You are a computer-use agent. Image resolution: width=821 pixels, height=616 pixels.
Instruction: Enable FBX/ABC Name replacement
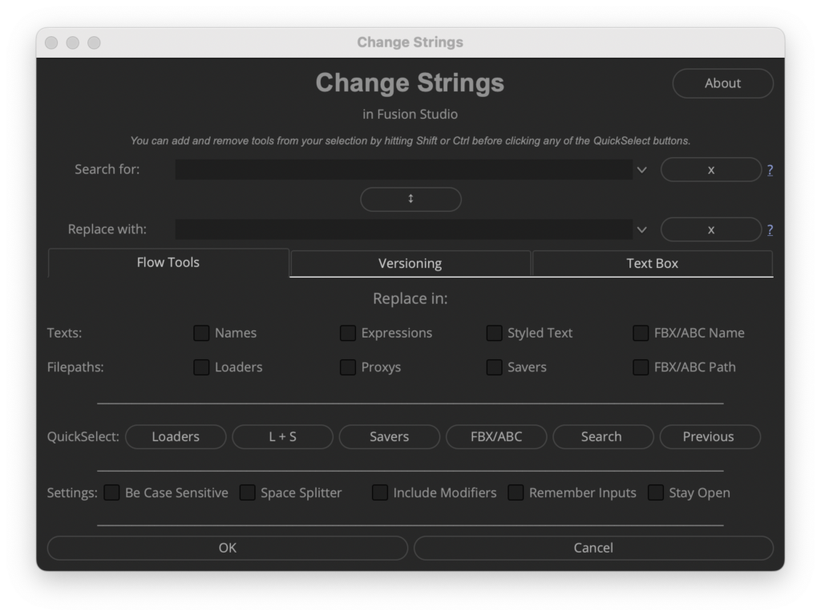(641, 333)
